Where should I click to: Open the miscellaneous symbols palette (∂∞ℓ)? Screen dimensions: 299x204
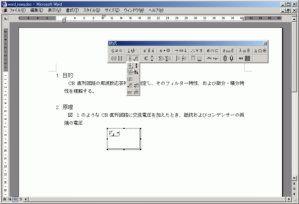point(228,51)
